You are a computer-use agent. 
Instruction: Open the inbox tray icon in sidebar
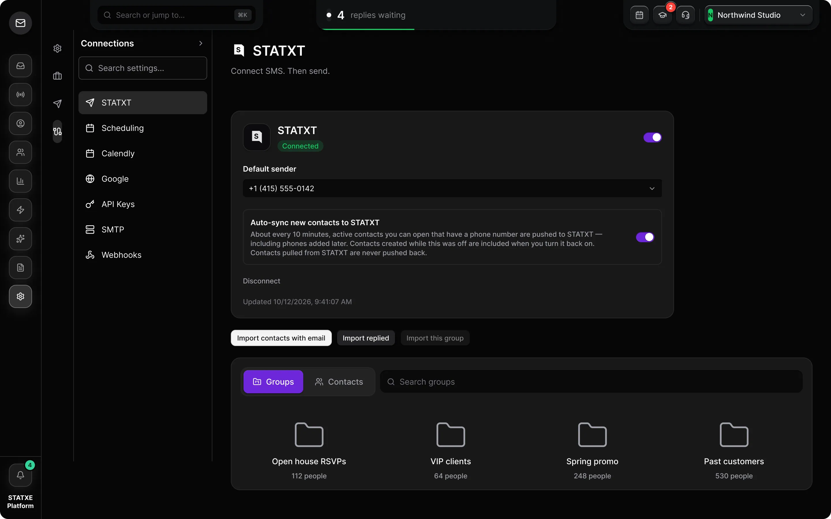point(20,65)
